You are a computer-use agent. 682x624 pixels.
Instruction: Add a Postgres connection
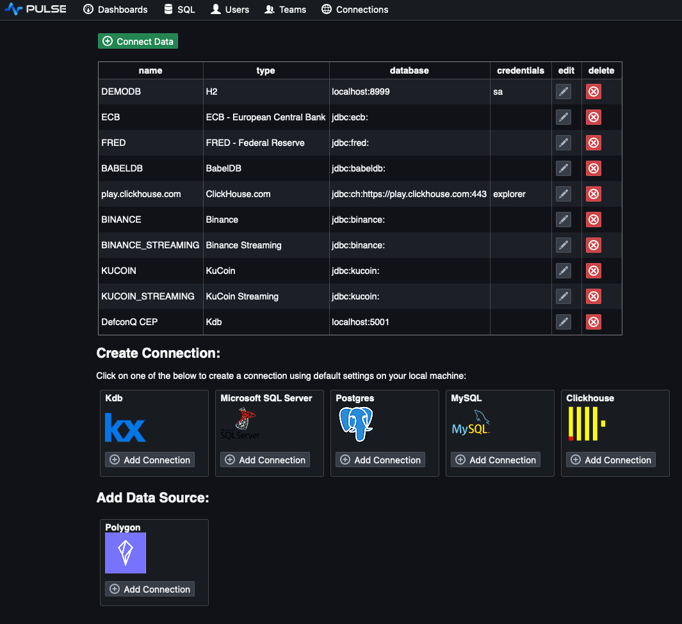pos(380,460)
